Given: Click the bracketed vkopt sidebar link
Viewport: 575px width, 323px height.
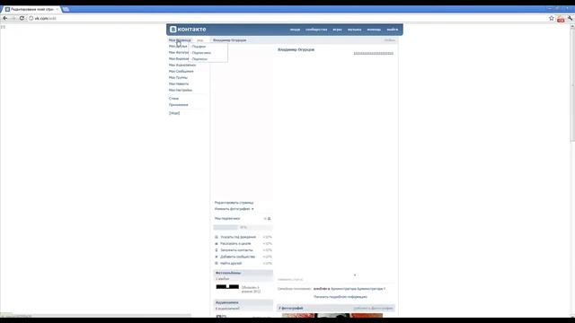Looking at the screenshot, I should pyautogui.click(x=174, y=113).
